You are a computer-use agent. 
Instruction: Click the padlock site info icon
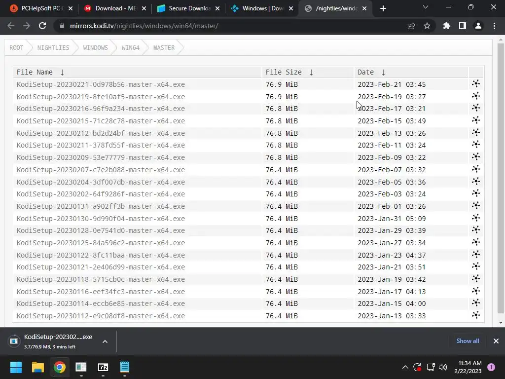(x=62, y=26)
